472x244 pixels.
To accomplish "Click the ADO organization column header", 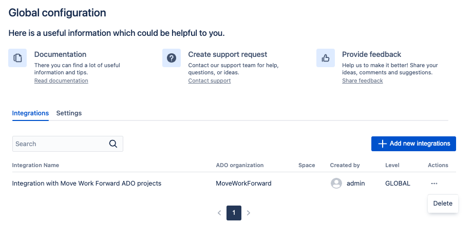I will [x=240, y=166].
